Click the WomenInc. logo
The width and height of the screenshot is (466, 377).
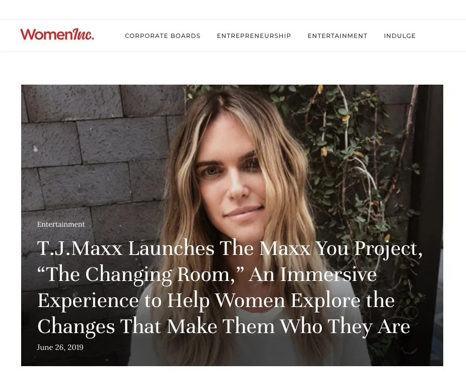pos(57,35)
